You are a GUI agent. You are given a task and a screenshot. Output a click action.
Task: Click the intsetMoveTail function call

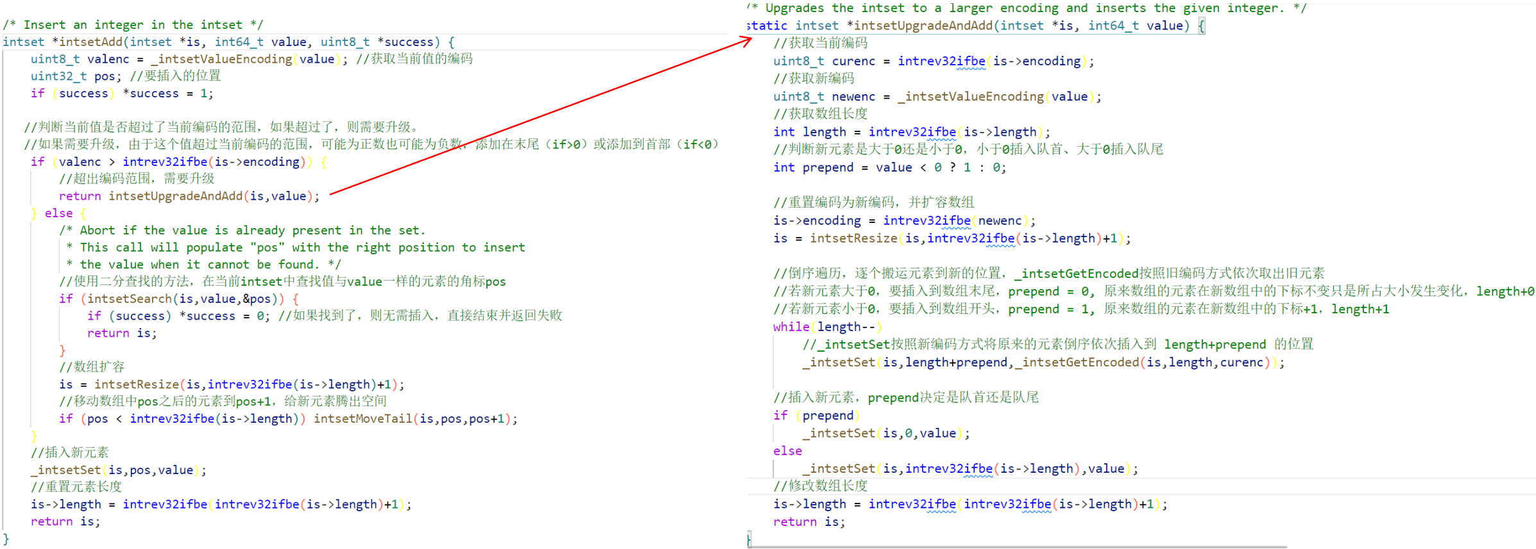[363, 418]
